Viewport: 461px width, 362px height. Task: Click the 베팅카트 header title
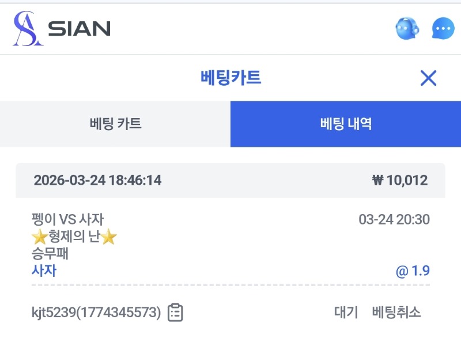coord(231,78)
